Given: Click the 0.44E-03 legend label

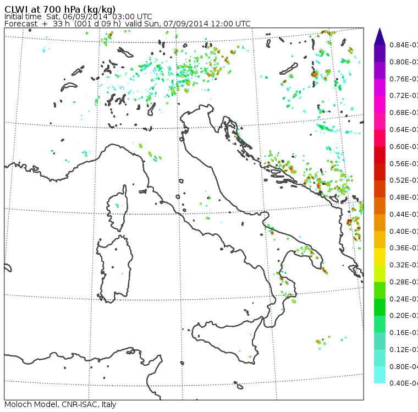Looking at the screenshot, I should pyautogui.click(x=403, y=215).
